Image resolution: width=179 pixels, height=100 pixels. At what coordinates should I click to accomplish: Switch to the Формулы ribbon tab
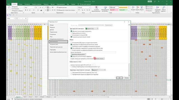[x=46, y=4]
